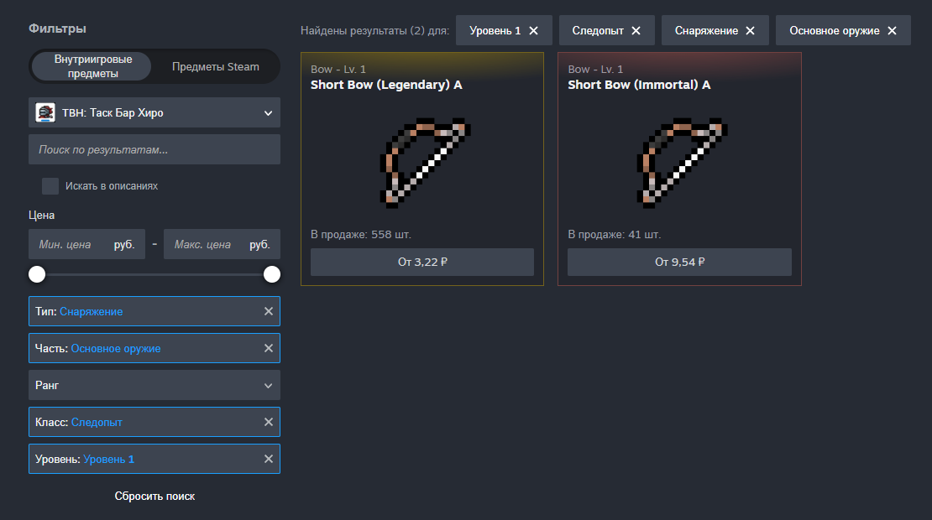
Task: Grab the minimum price slider handle
Action: click(37, 274)
